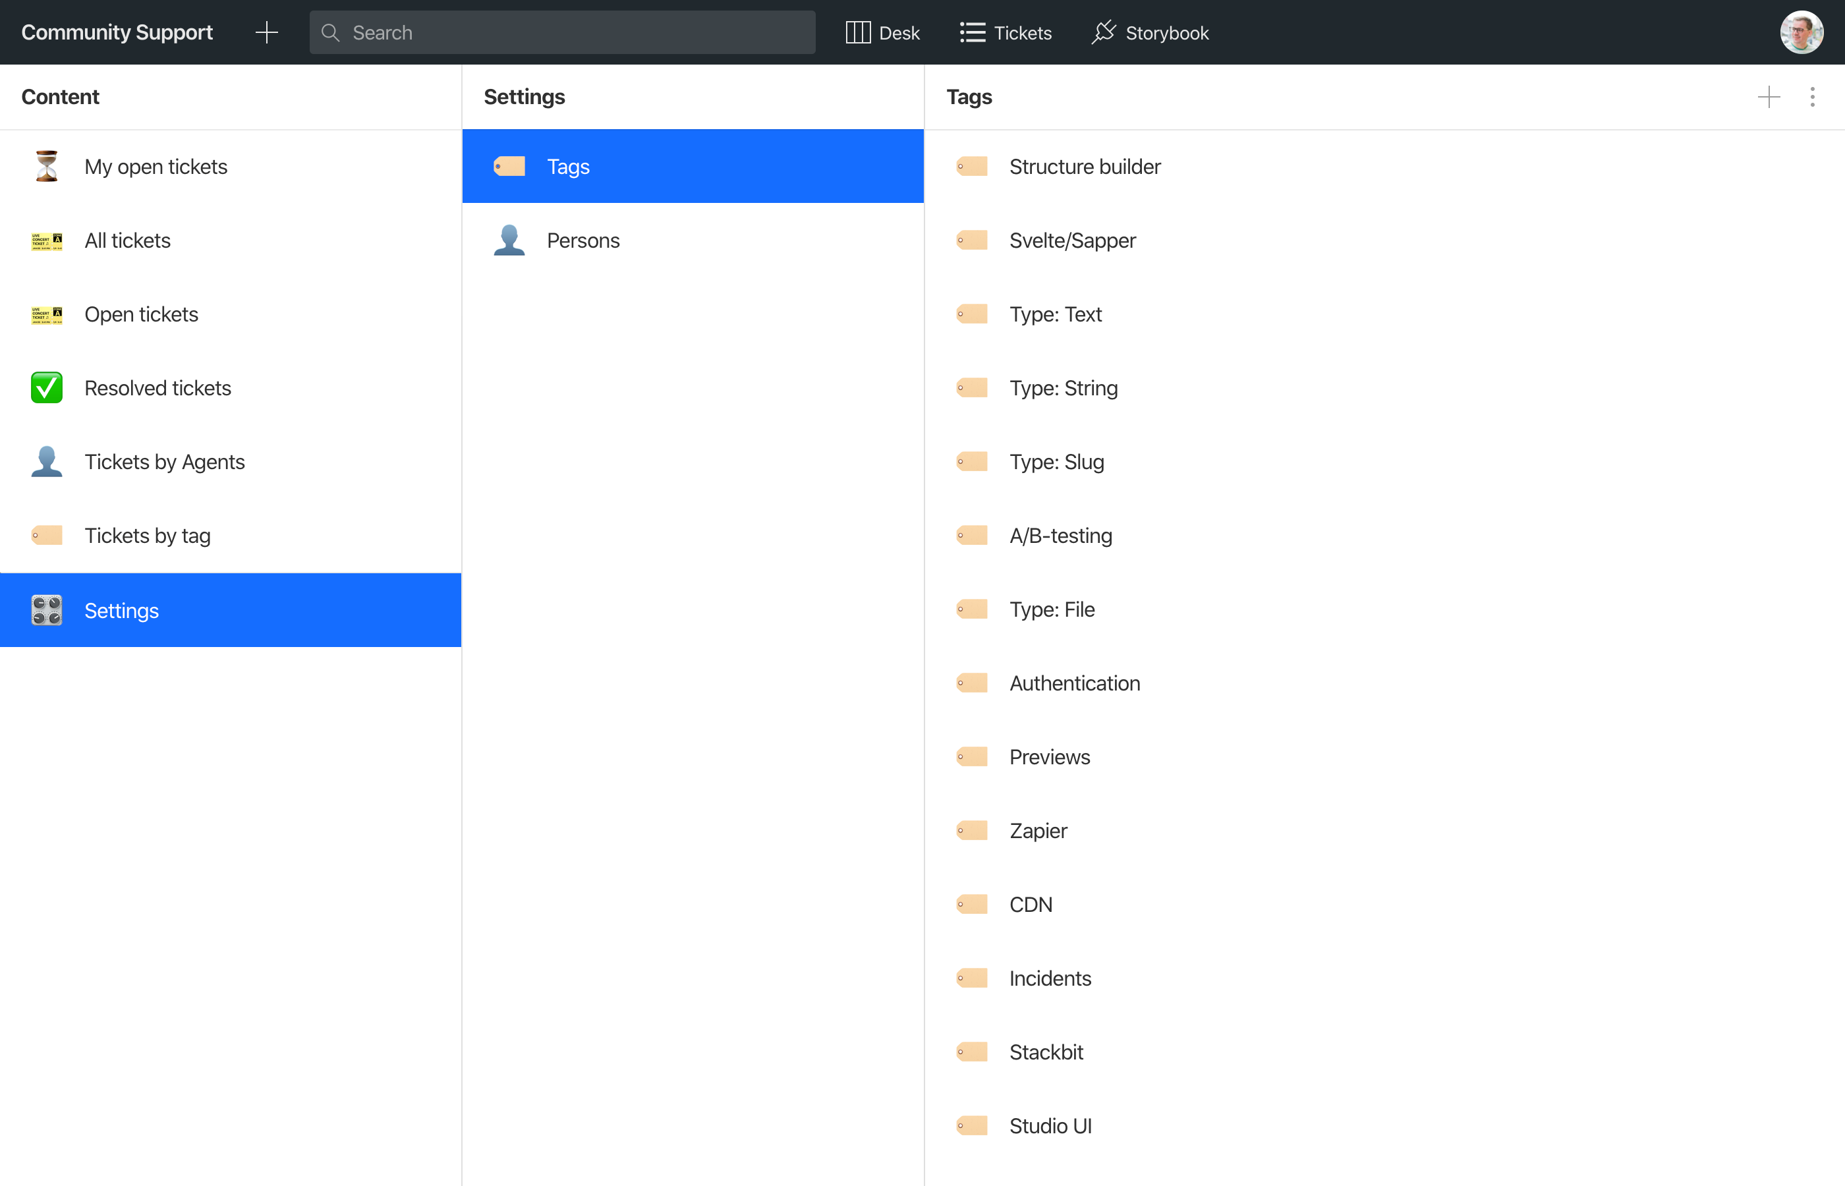This screenshot has height=1186, width=1845.
Task: Open the Structure builder tag
Action: (x=1084, y=166)
